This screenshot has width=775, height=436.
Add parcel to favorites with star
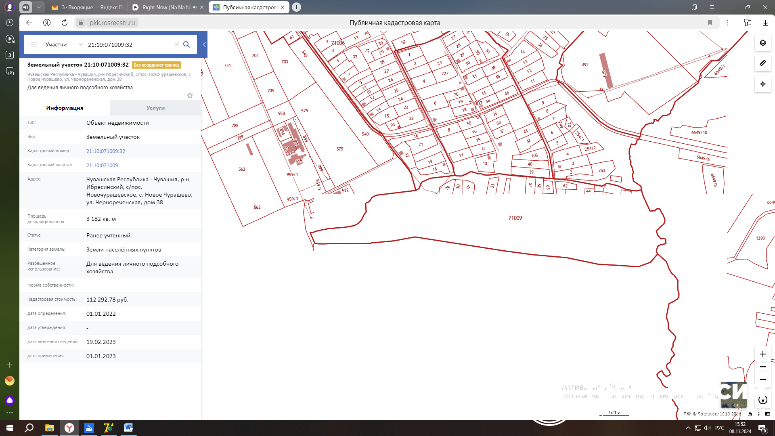190,95
